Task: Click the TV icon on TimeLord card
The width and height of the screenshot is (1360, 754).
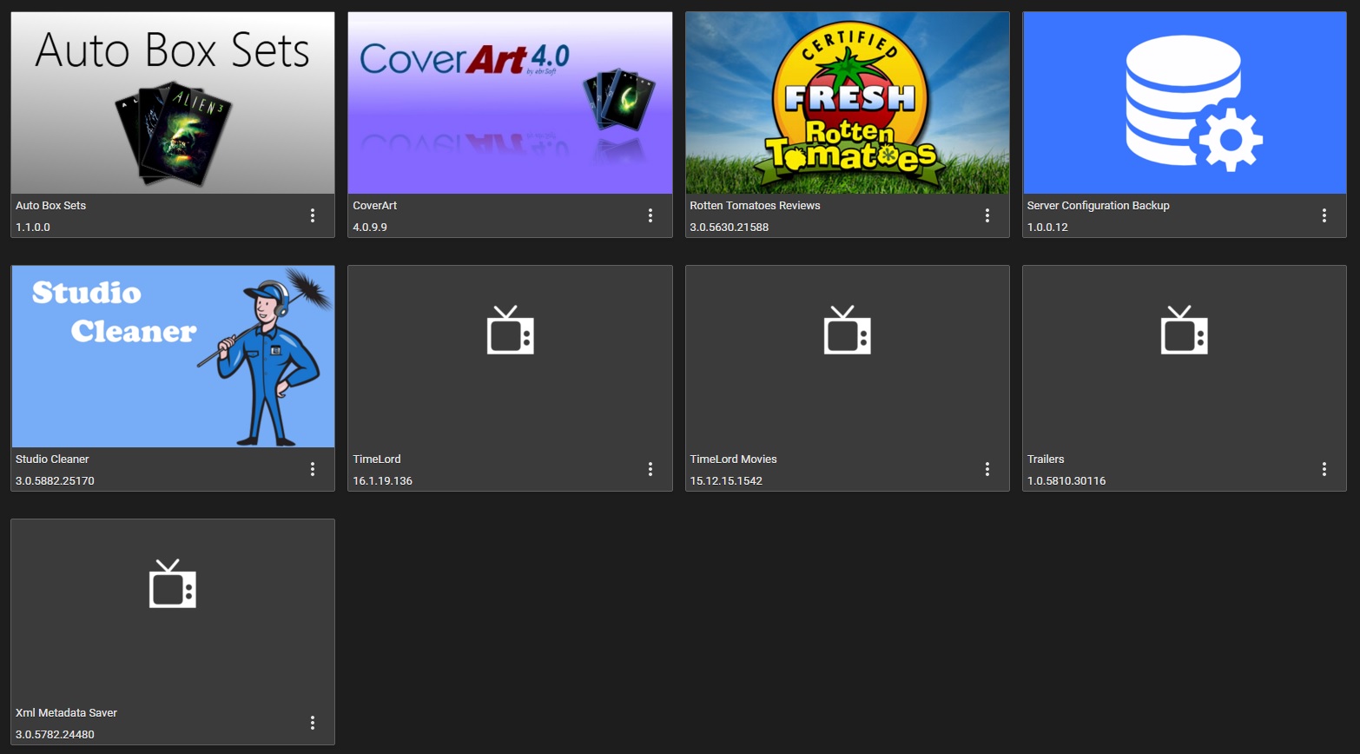Action: [x=510, y=331]
